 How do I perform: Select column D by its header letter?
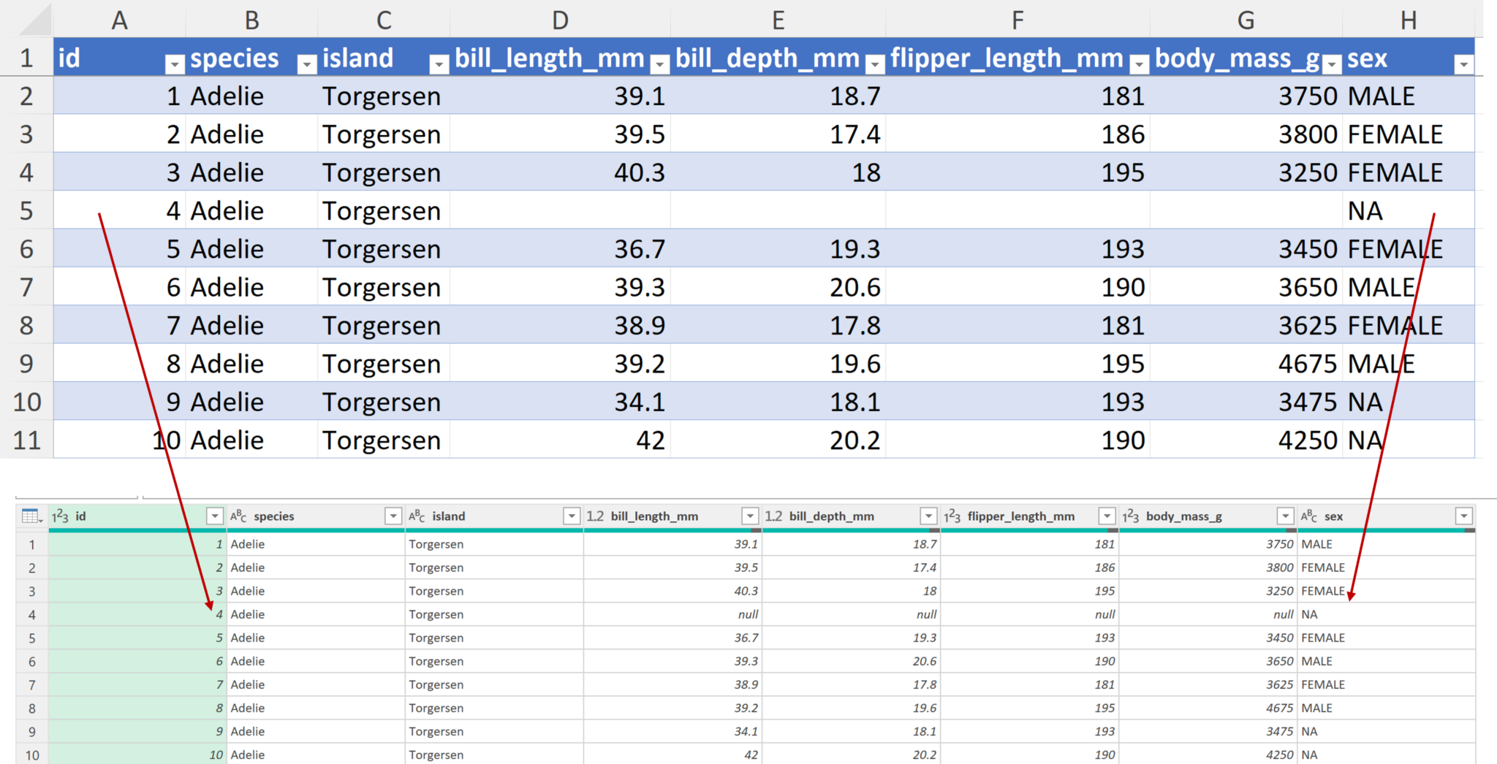560,20
